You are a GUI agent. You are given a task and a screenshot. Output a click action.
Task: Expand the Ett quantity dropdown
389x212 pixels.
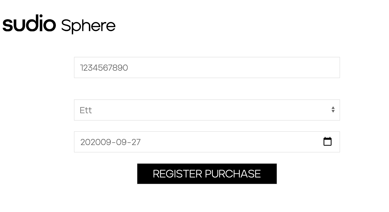(x=207, y=110)
